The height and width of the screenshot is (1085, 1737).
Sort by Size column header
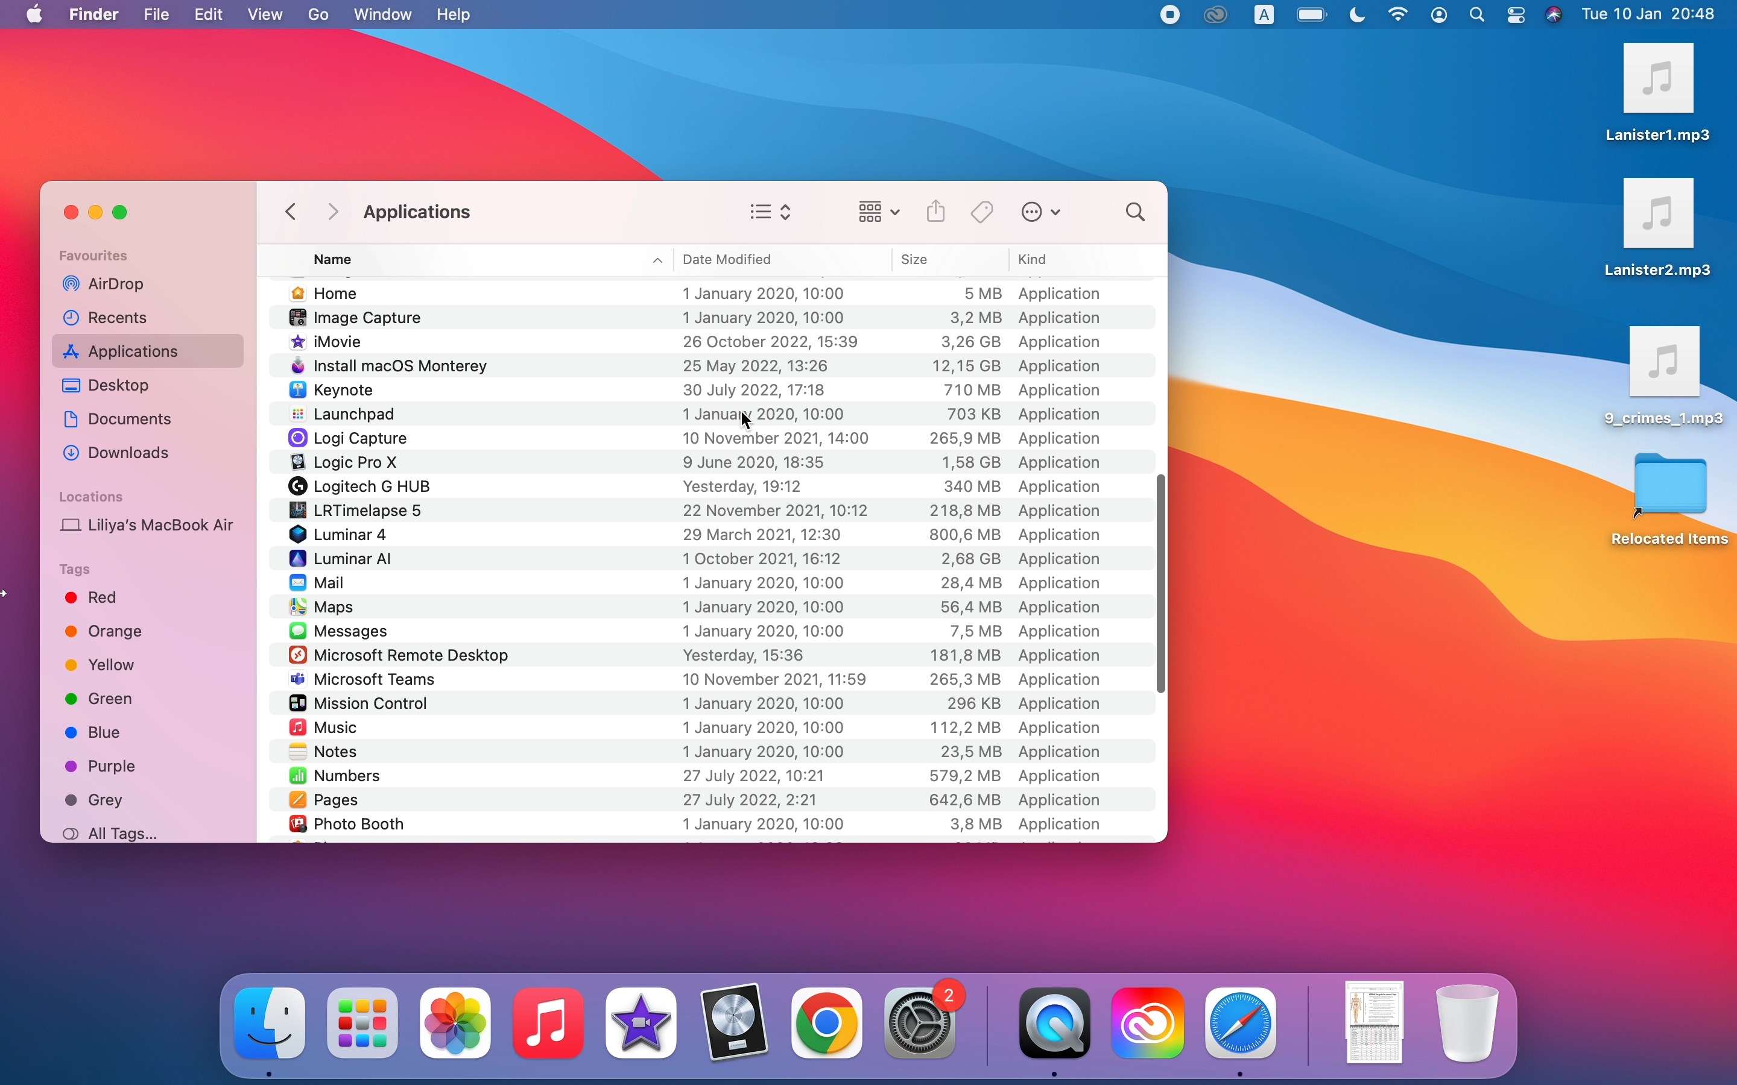pos(951,260)
